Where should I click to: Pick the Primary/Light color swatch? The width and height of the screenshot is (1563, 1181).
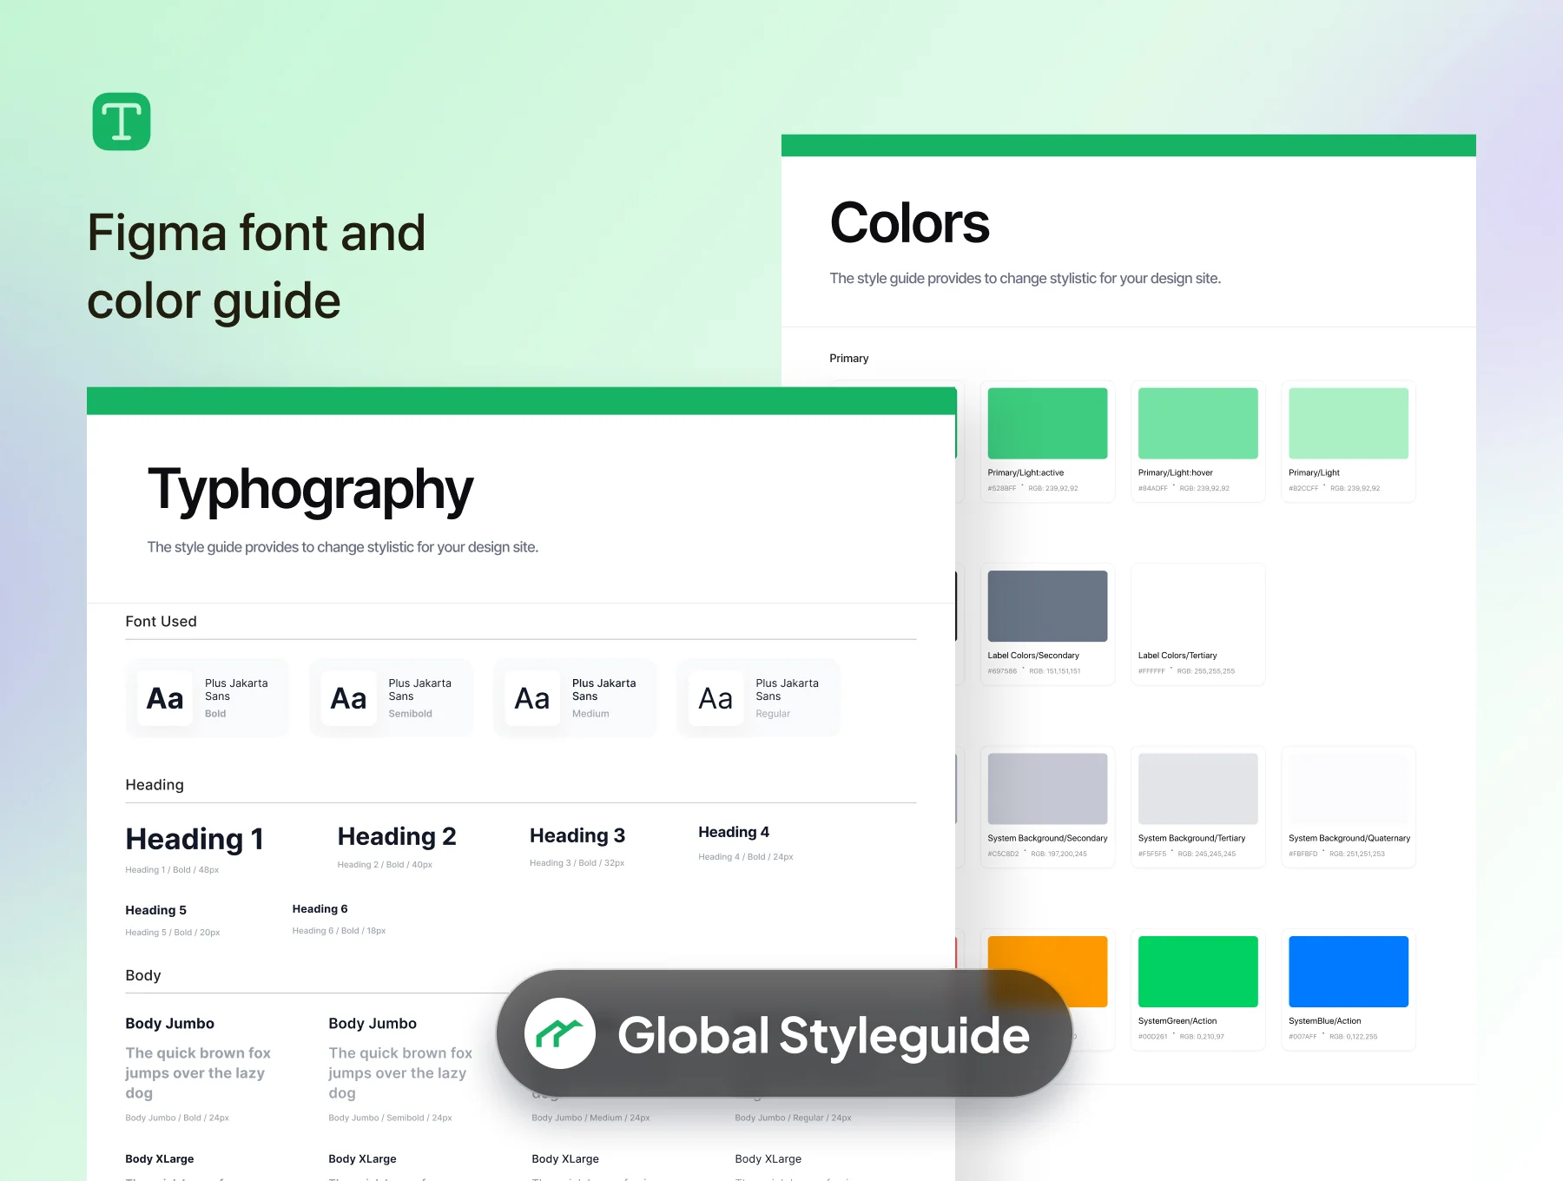pyautogui.click(x=1349, y=423)
